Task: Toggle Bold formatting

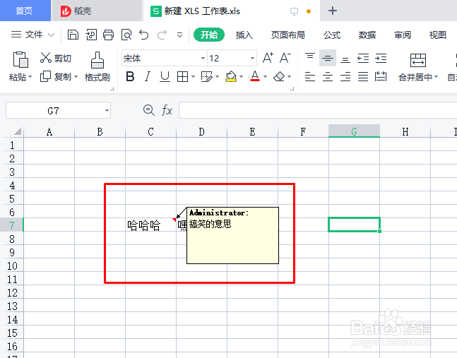Action: click(130, 76)
